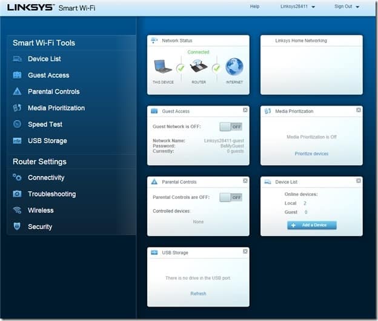Click the INTERNET globe icon

[234, 67]
